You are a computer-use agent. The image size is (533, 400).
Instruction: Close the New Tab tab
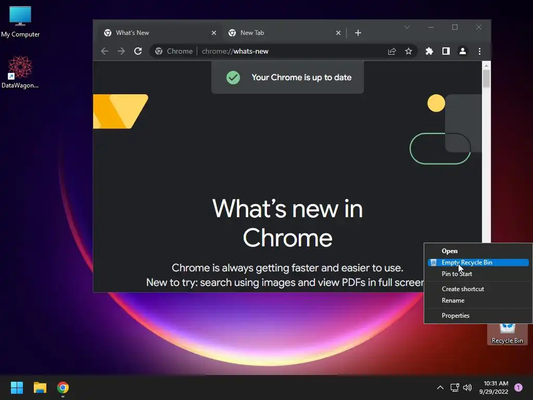pos(338,33)
